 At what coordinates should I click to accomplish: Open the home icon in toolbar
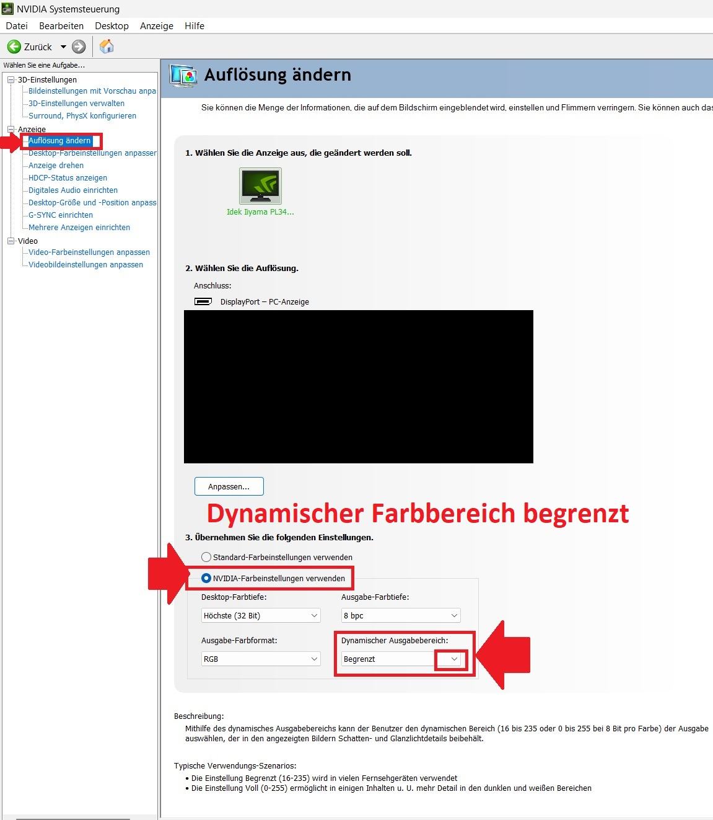tap(107, 47)
